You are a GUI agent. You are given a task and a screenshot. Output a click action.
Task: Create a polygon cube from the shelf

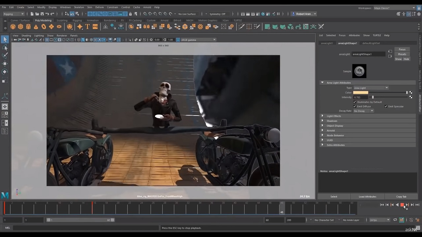pyautogui.click(x=20, y=27)
